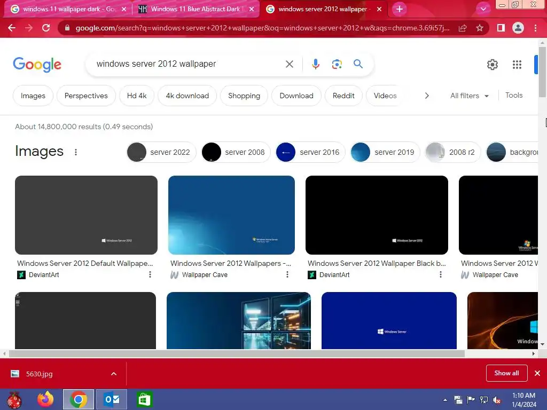Open the server room wallpaper thumbnail

[x=239, y=320]
